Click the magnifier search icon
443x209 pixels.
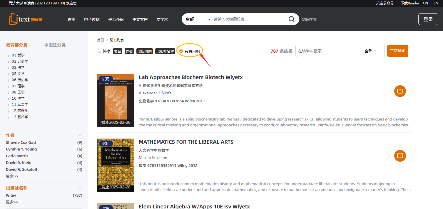(x=291, y=19)
